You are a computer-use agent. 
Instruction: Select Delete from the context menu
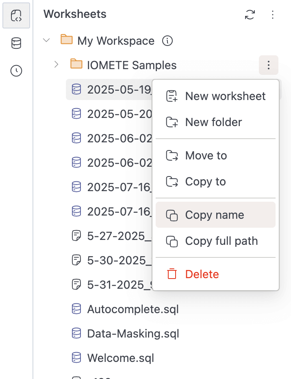(x=202, y=274)
